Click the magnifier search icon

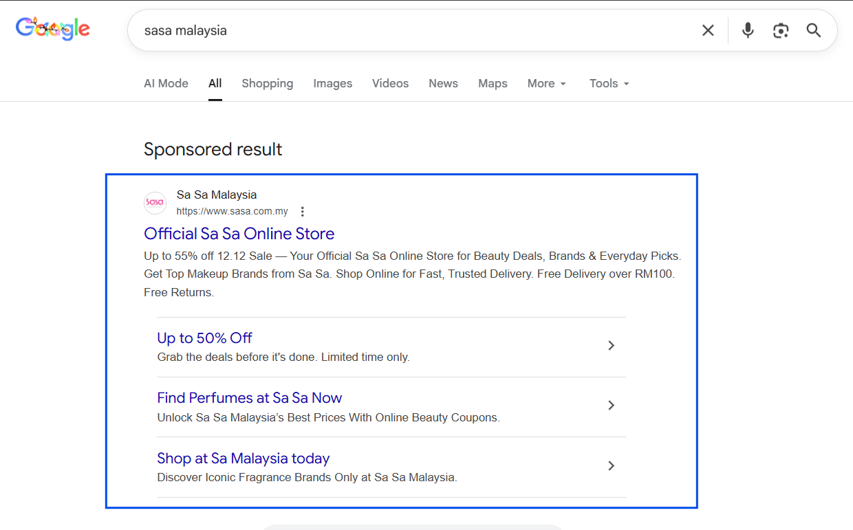click(814, 30)
